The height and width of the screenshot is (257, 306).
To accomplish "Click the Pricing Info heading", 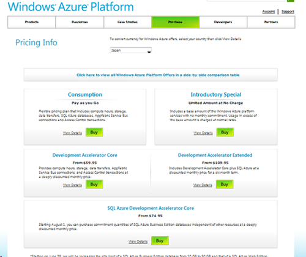I will point(36,43).
